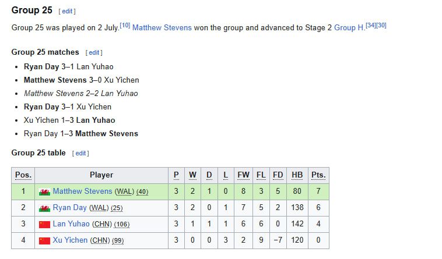
Task: Follow the Group H link
Action: tap(349, 27)
